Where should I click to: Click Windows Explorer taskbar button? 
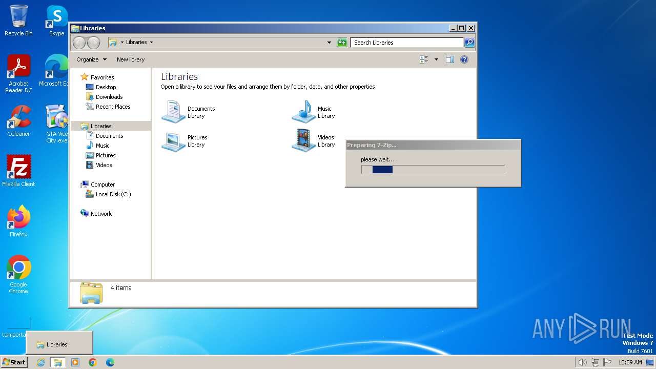[58, 362]
